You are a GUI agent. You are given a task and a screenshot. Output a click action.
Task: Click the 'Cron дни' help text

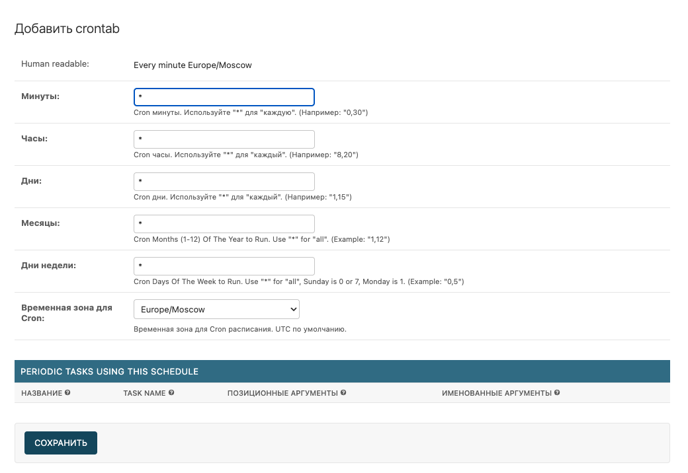243,197
